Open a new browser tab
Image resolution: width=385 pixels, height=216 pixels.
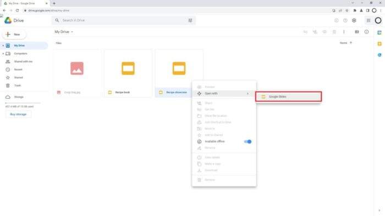click(x=54, y=3)
